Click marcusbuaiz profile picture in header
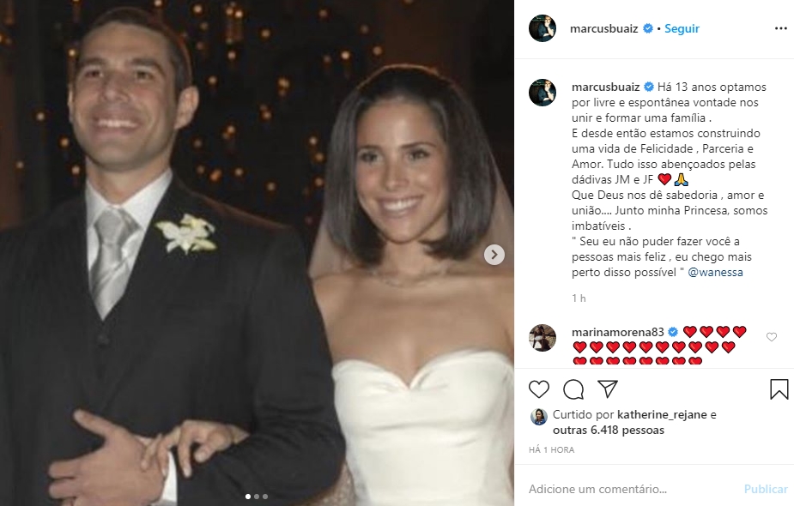Screen dimensions: 794x506 click(x=542, y=28)
